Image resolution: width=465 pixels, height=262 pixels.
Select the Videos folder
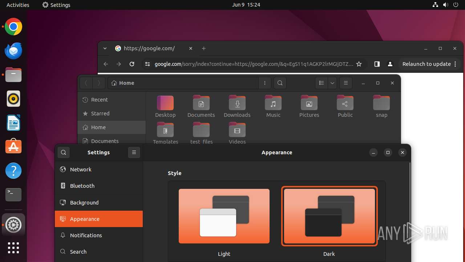[x=237, y=133]
